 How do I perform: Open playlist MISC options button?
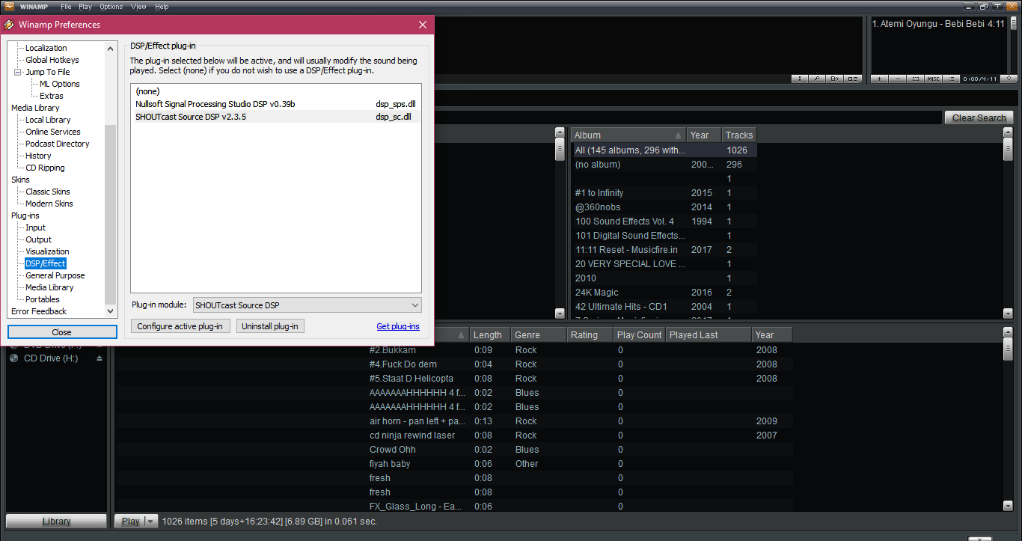(934, 79)
